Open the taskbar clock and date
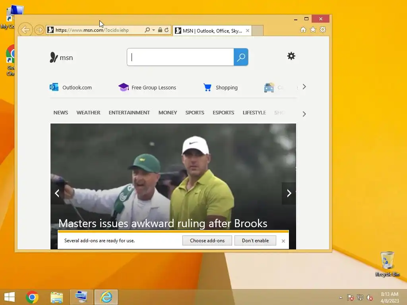The image size is (407, 305). click(x=390, y=297)
